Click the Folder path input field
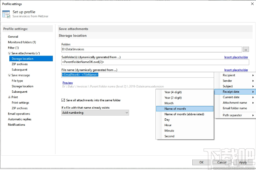The width and height of the screenshot is (256, 170). coord(152,50)
